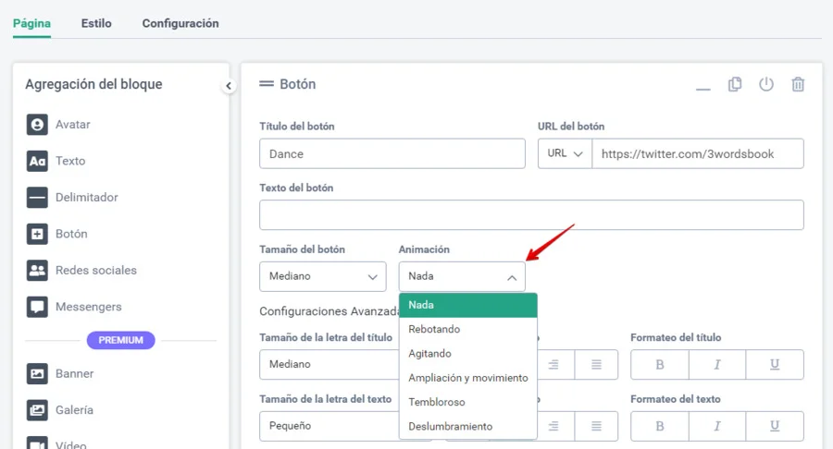Switch to the Estilo tab

click(96, 24)
